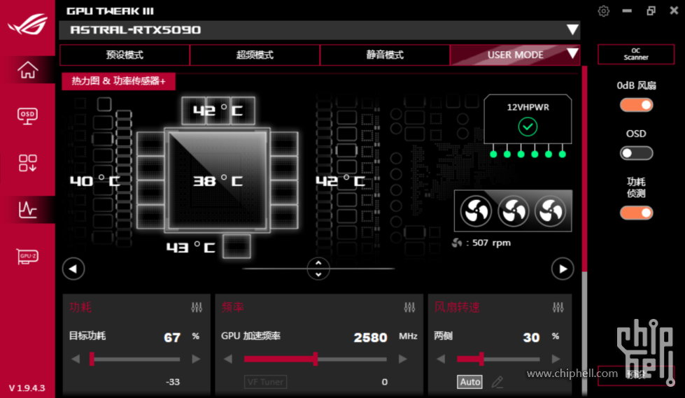Select 预设模式 tab
This screenshot has width=685, height=398.
click(125, 55)
